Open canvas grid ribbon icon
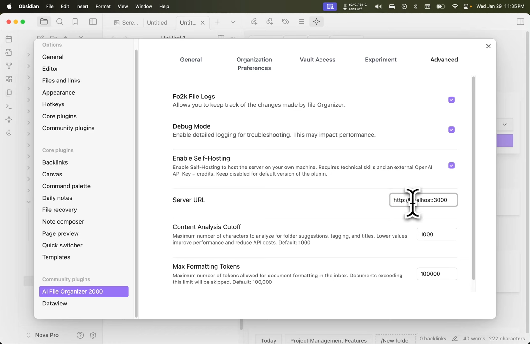Image resolution: width=530 pixels, height=344 pixels. 9,79
